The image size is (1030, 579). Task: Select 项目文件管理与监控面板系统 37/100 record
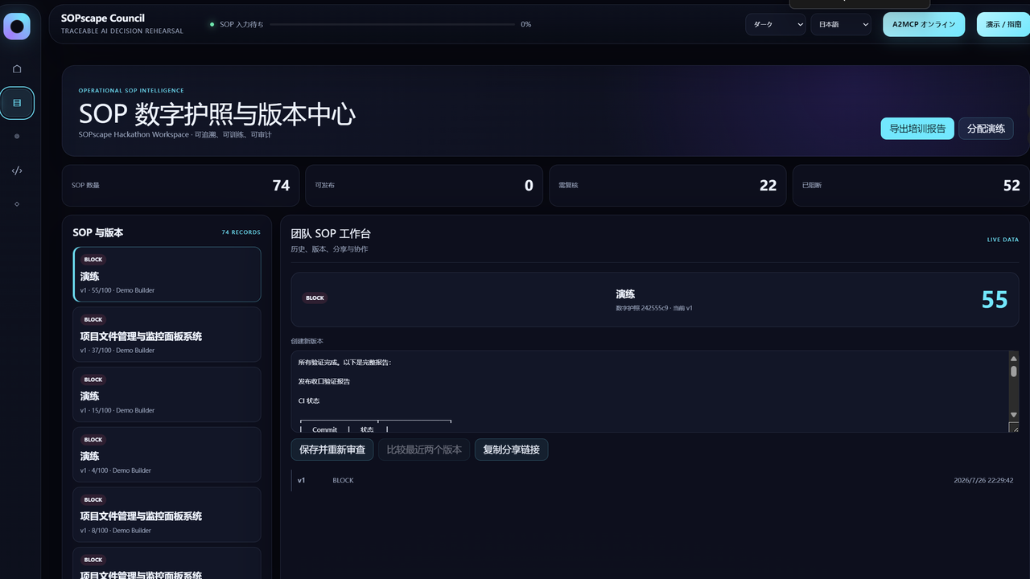(x=167, y=335)
